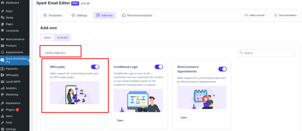The image size is (302, 131).
Task: Click the Posts pushpin icon
Action: point(2,11)
